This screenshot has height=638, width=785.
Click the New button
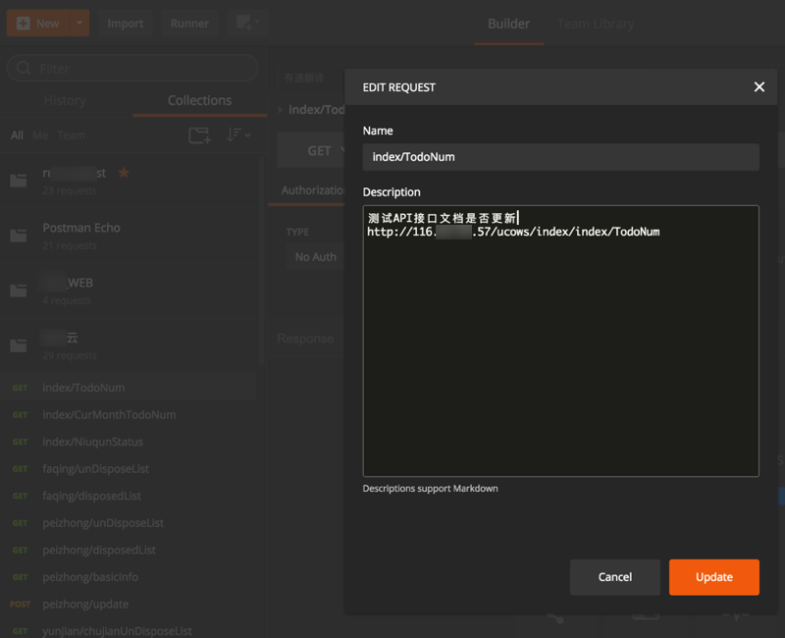(x=38, y=23)
